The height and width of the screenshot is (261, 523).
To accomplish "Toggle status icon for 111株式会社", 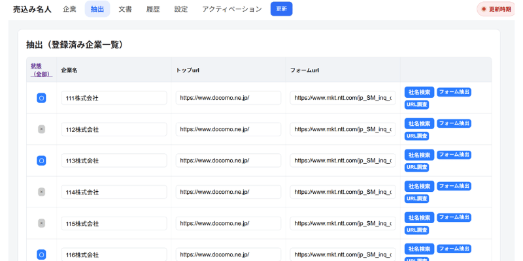I will 41,98.
